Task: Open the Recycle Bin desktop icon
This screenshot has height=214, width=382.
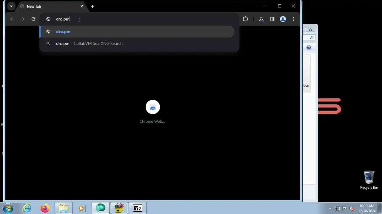Action: (x=369, y=180)
